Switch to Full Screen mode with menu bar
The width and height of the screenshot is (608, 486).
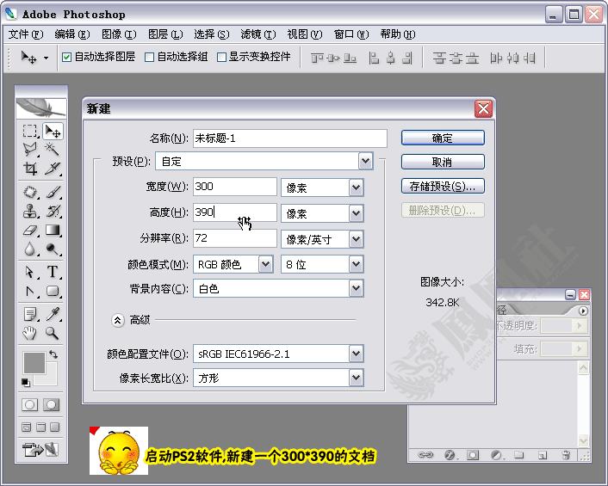[x=40, y=428]
